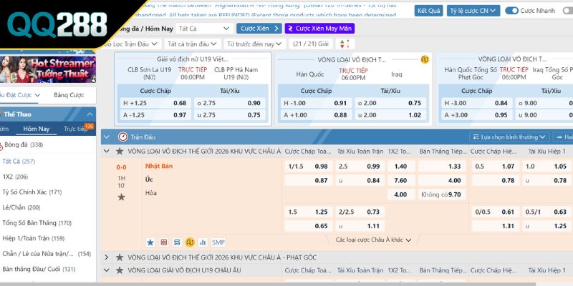
Task: Open the Tỷ lệ cược CN dropdown
Action: pyautogui.click(x=472, y=11)
